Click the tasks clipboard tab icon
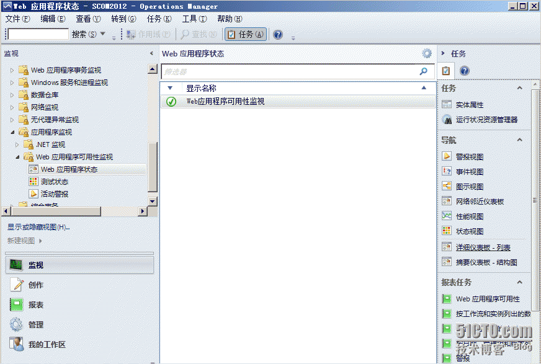This screenshot has height=364, width=541. (x=446, y=71)
